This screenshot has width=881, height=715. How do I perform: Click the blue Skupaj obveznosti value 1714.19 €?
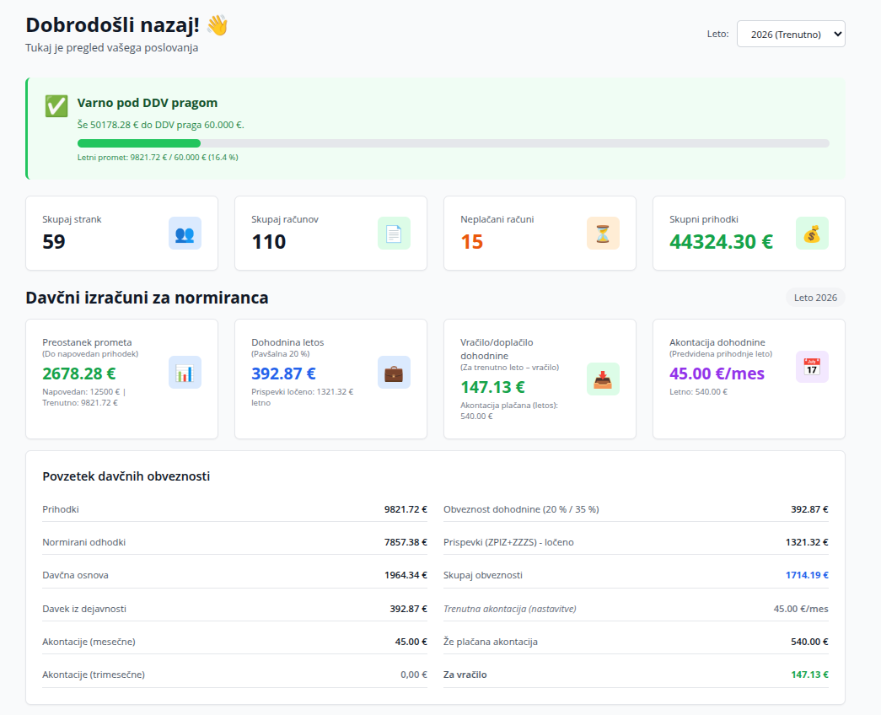tap(807, 575)
